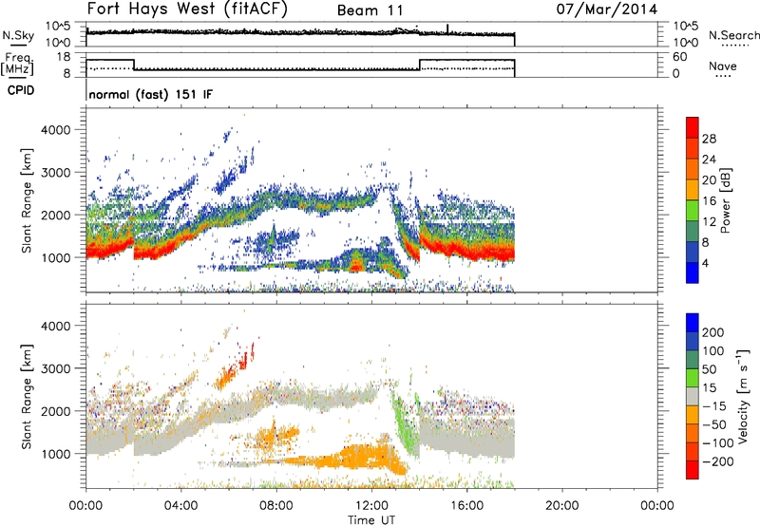Viewport: 760px width, 526px height.
Task: Click the '28' power colorbar tick
Action: point(709,139)
